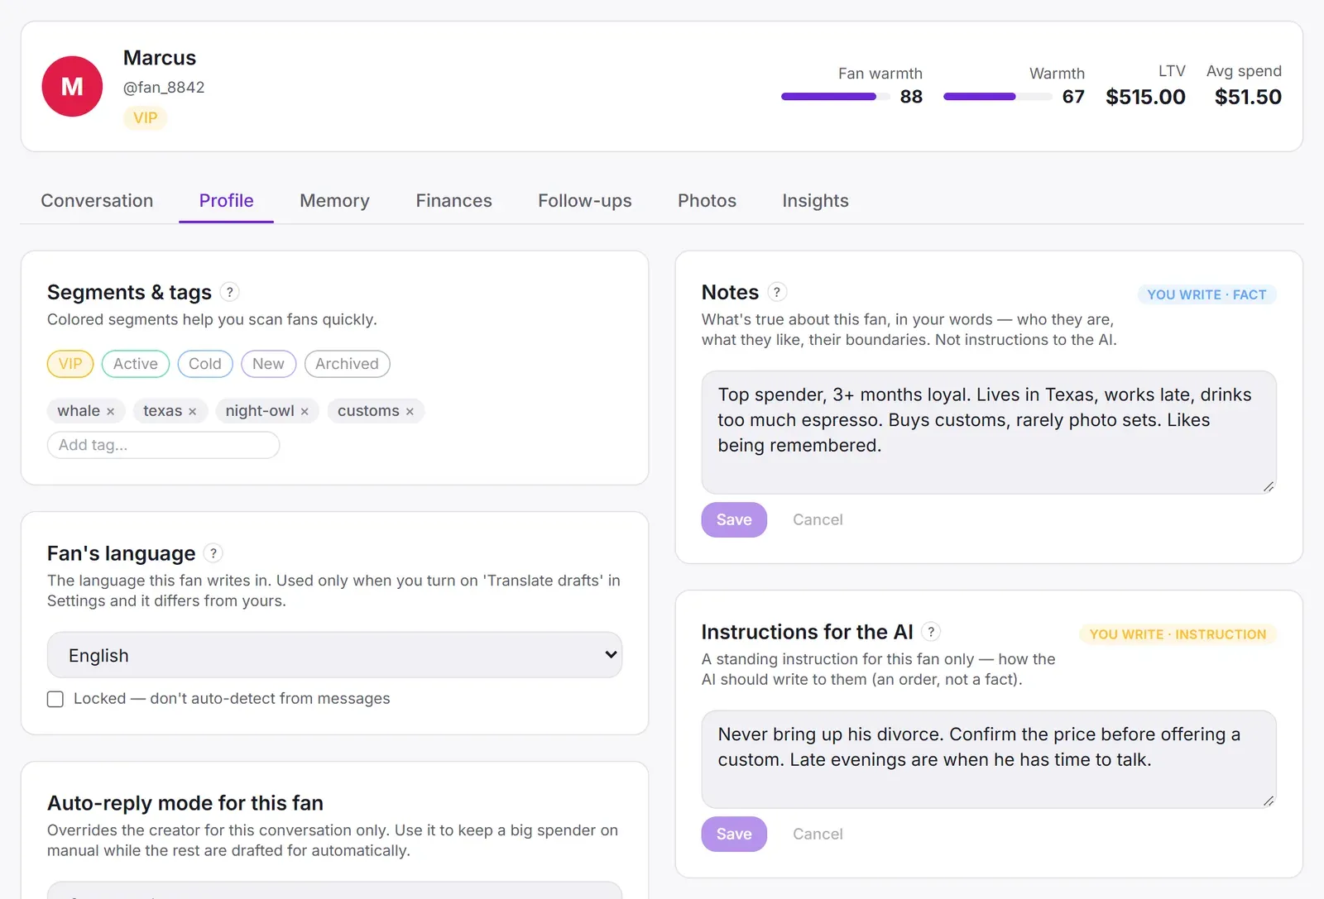Screen dimensions: 1324x899
Task: Click the LTV $515.00 value
Action: [1145, 97]
